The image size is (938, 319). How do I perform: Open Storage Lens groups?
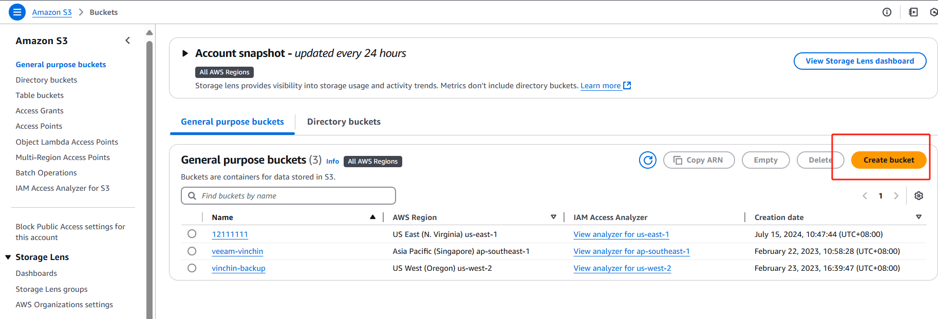[51, 289]
